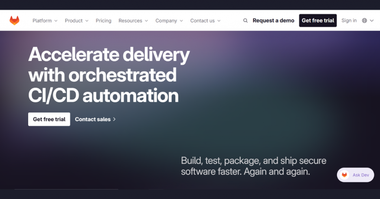Click the arrow beside Contact sales

click(114, 119)
